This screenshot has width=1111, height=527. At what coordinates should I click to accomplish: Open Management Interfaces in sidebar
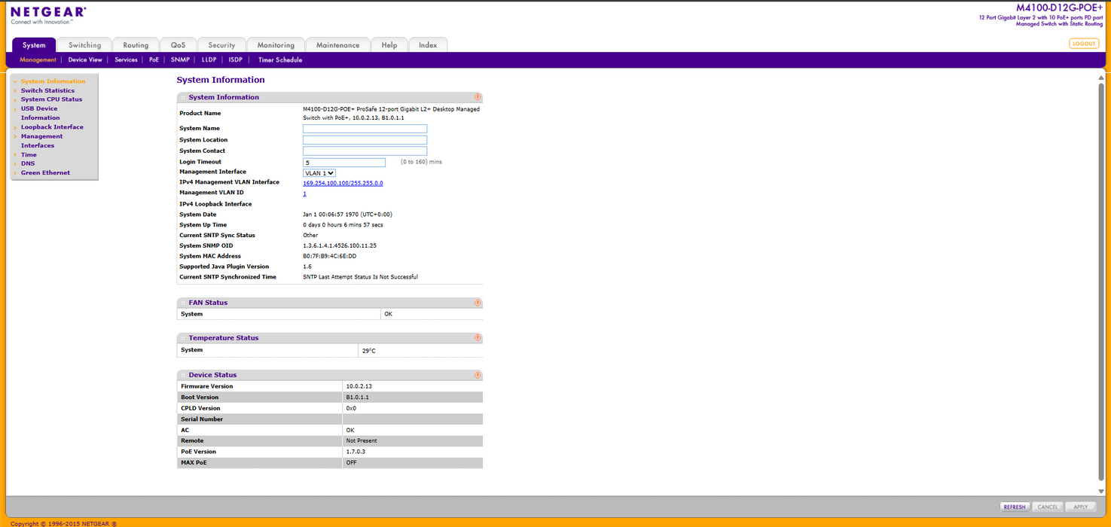(x=41, y=141)
